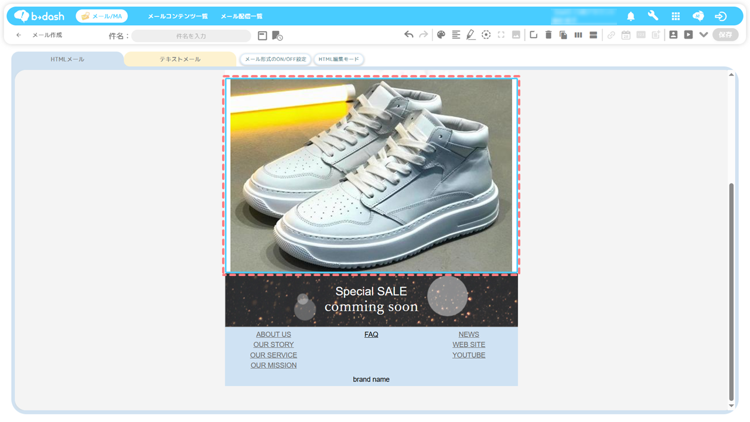Screen dimensions: 750x422
Task: Click the two-row layout icon
Action: (x=593, y=35)
